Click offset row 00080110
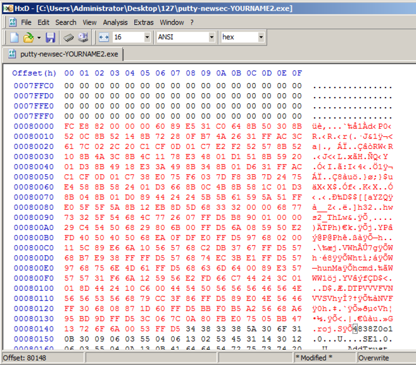The width and height of the screenshot is (416, 365). point(34,298)
